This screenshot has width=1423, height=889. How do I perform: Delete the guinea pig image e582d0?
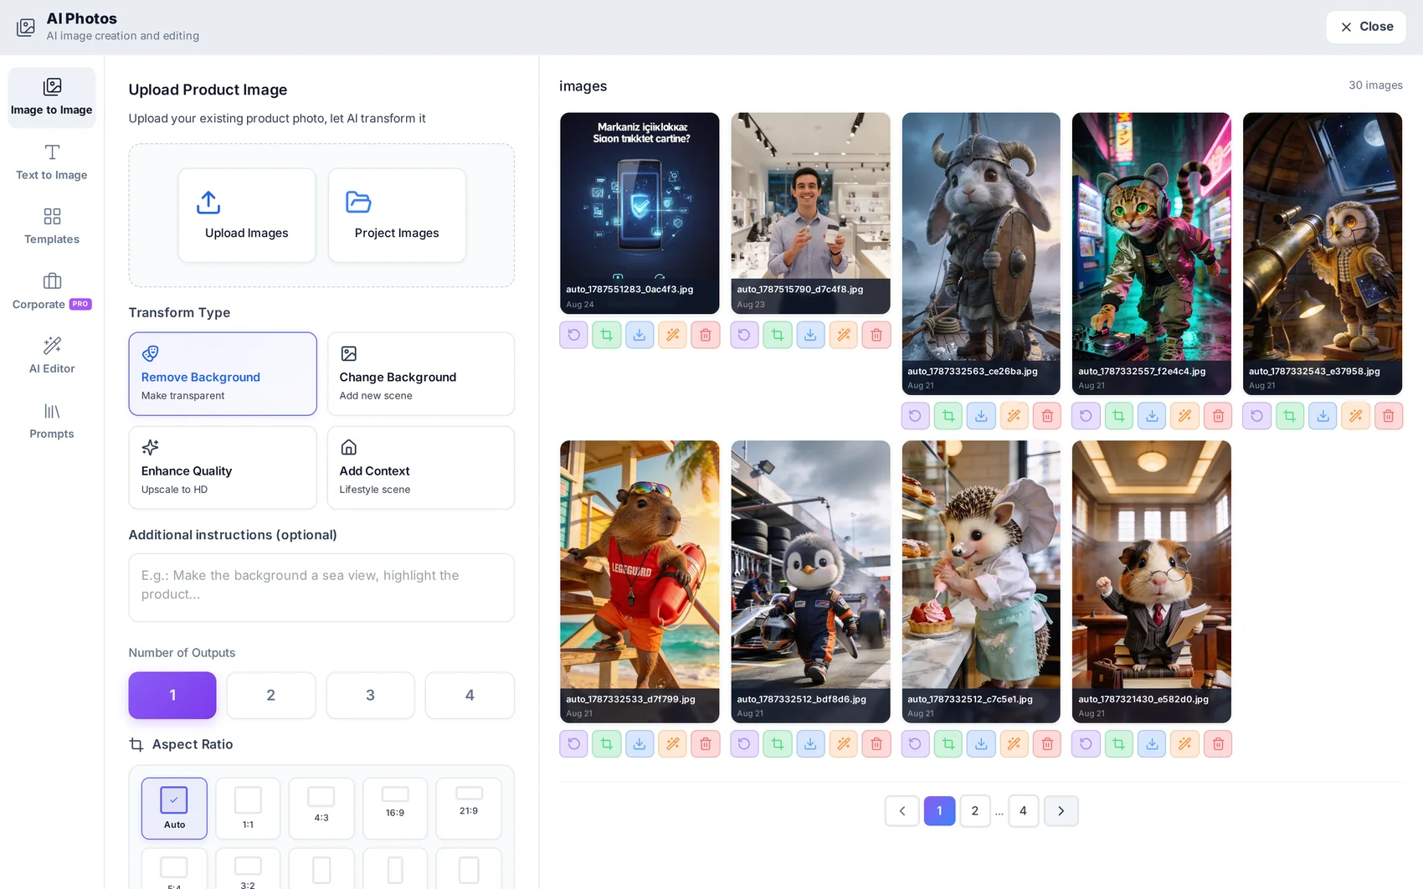click(1218, 744)
